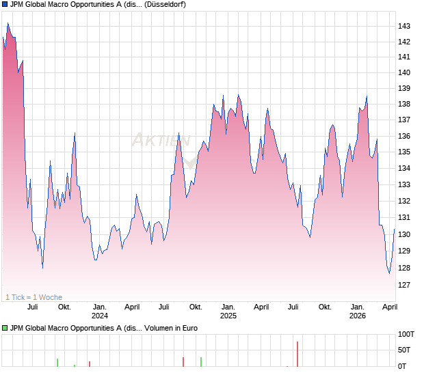Image resolution: width=424 pixels, height=373 pixels.
Task: Click the 131 price label on the y-axis
Action: [x=403, y=217]
